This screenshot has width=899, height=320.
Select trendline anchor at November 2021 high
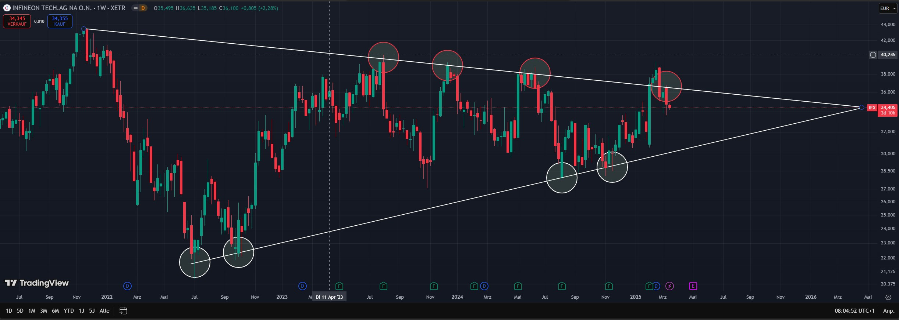(84, 29)
